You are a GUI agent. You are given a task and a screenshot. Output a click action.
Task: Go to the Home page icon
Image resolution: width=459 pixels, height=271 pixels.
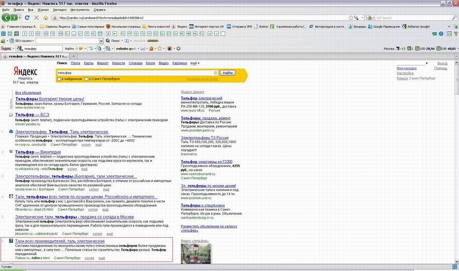click(x=46, y=18)
